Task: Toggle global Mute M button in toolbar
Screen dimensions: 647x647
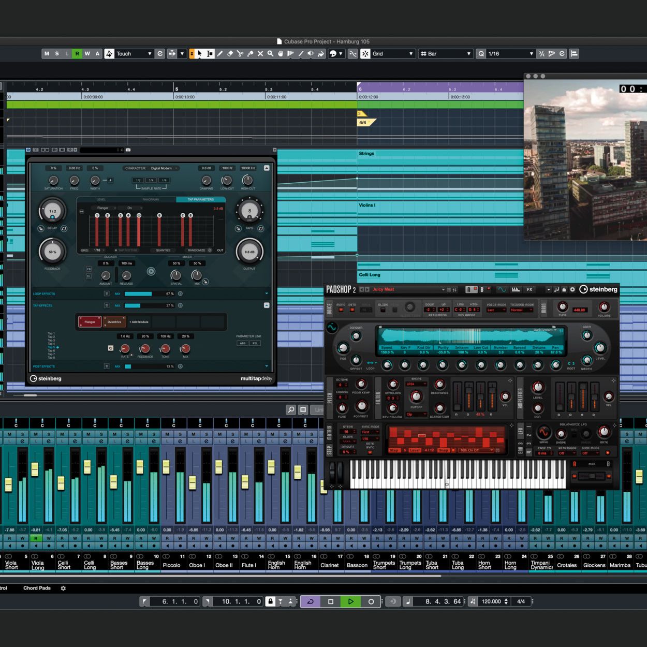Action: [47, 54]
